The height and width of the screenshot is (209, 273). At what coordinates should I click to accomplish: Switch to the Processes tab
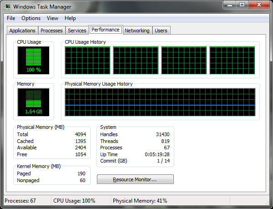[x=51, y=31]
